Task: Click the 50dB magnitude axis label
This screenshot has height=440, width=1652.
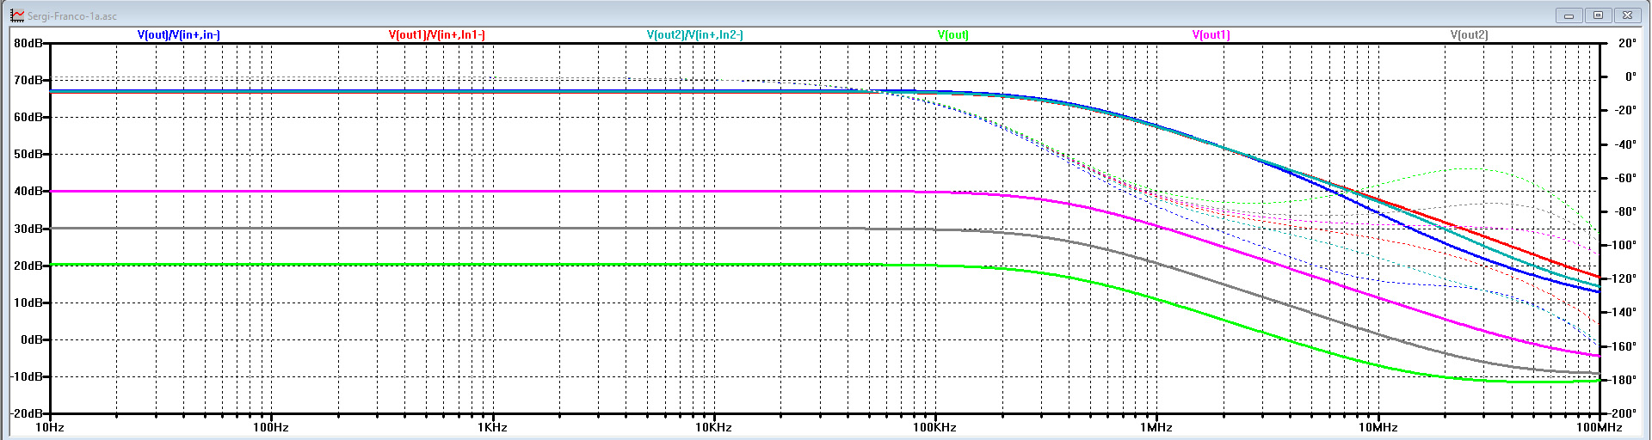Action: point(28,154)
